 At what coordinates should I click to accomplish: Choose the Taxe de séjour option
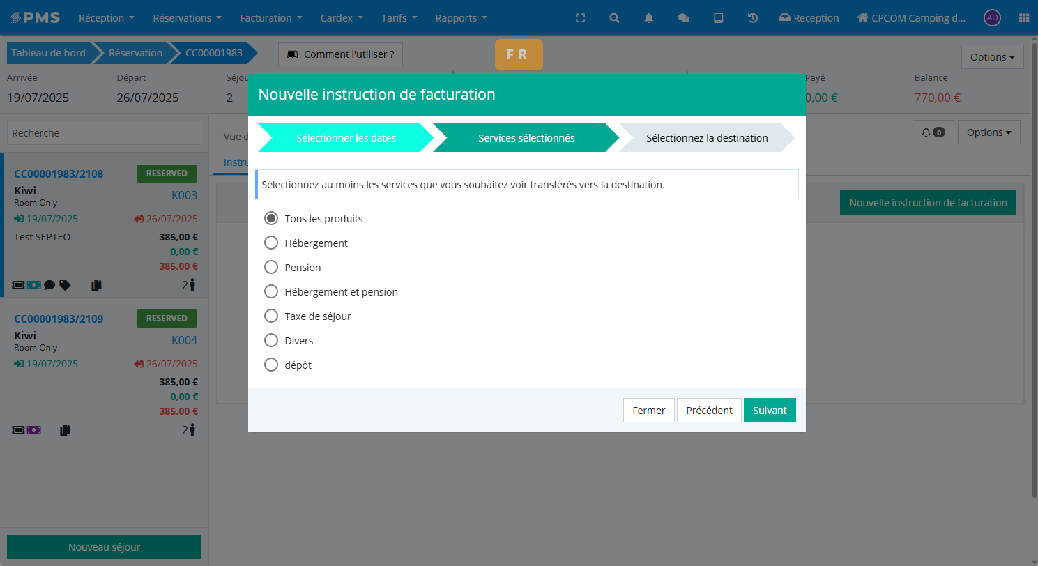point(271,316)
